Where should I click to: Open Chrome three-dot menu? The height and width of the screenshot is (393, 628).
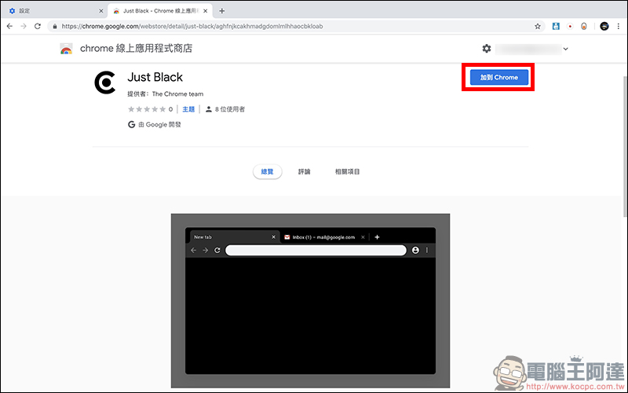[x=619, y=27]
